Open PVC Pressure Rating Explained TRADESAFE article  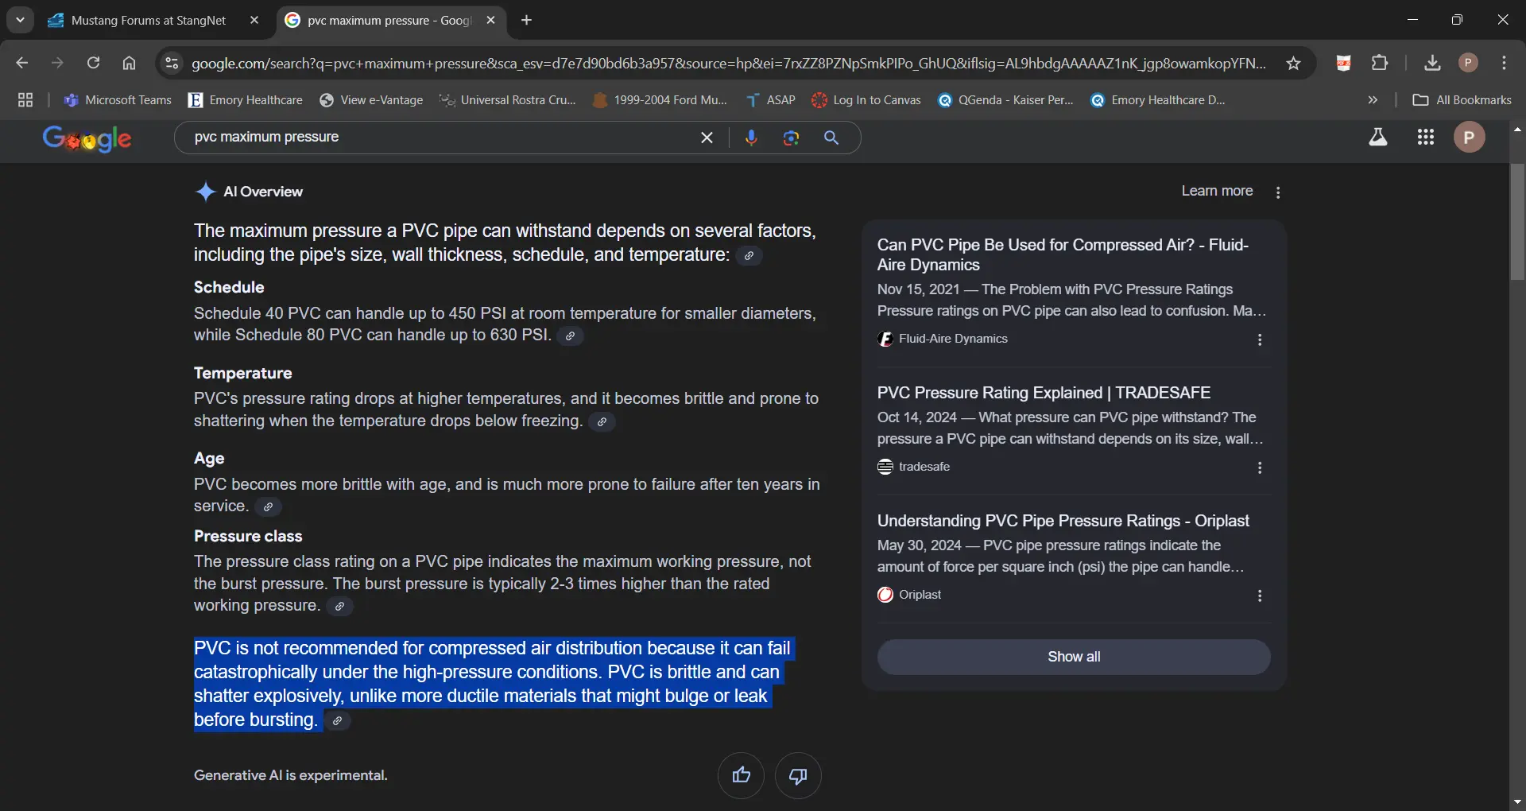click(1044, 392)
